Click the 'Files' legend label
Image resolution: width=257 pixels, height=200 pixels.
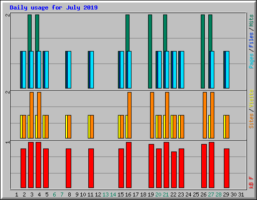click(x=251, y=40)
